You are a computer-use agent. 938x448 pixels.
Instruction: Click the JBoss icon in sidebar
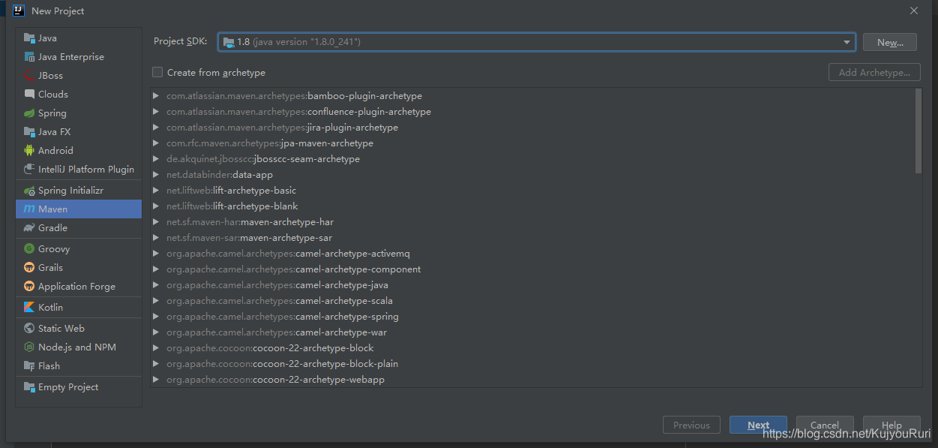coord(29,76)
